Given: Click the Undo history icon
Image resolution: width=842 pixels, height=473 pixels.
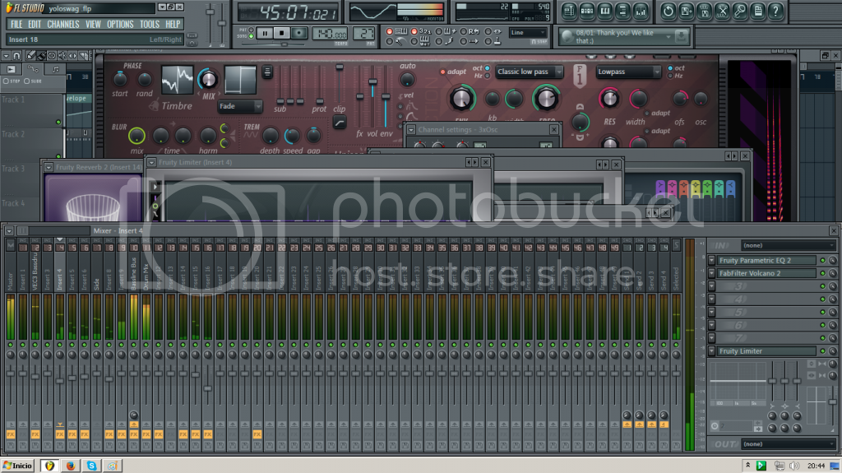Looking at the screenshot, I should [x=668, y=11].
